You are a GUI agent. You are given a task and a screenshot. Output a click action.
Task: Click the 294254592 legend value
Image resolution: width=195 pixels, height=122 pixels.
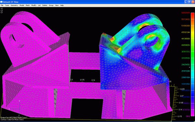tap(186, 65)
